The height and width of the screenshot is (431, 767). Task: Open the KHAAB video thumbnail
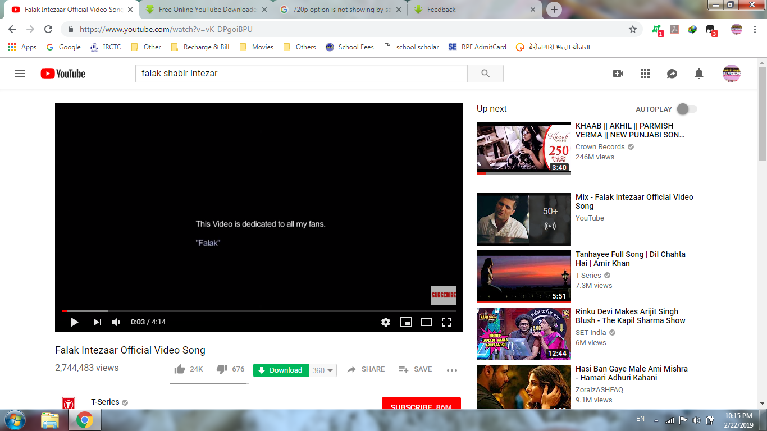[x=523, y=148]
